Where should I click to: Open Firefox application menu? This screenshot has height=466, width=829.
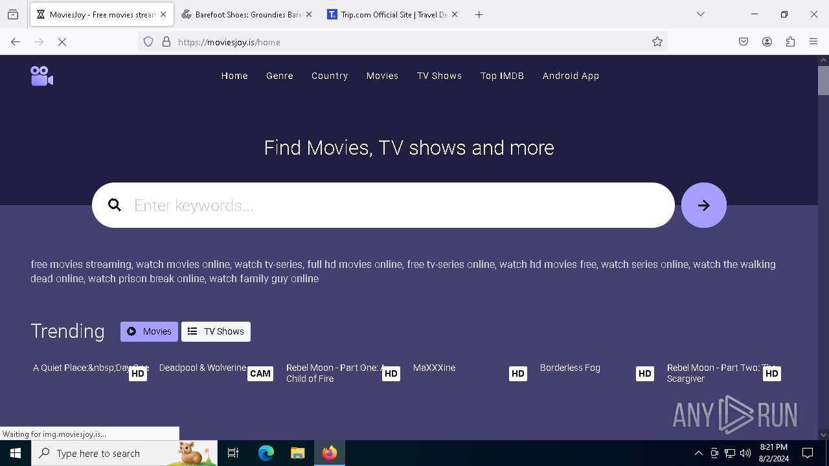(813, 42)
